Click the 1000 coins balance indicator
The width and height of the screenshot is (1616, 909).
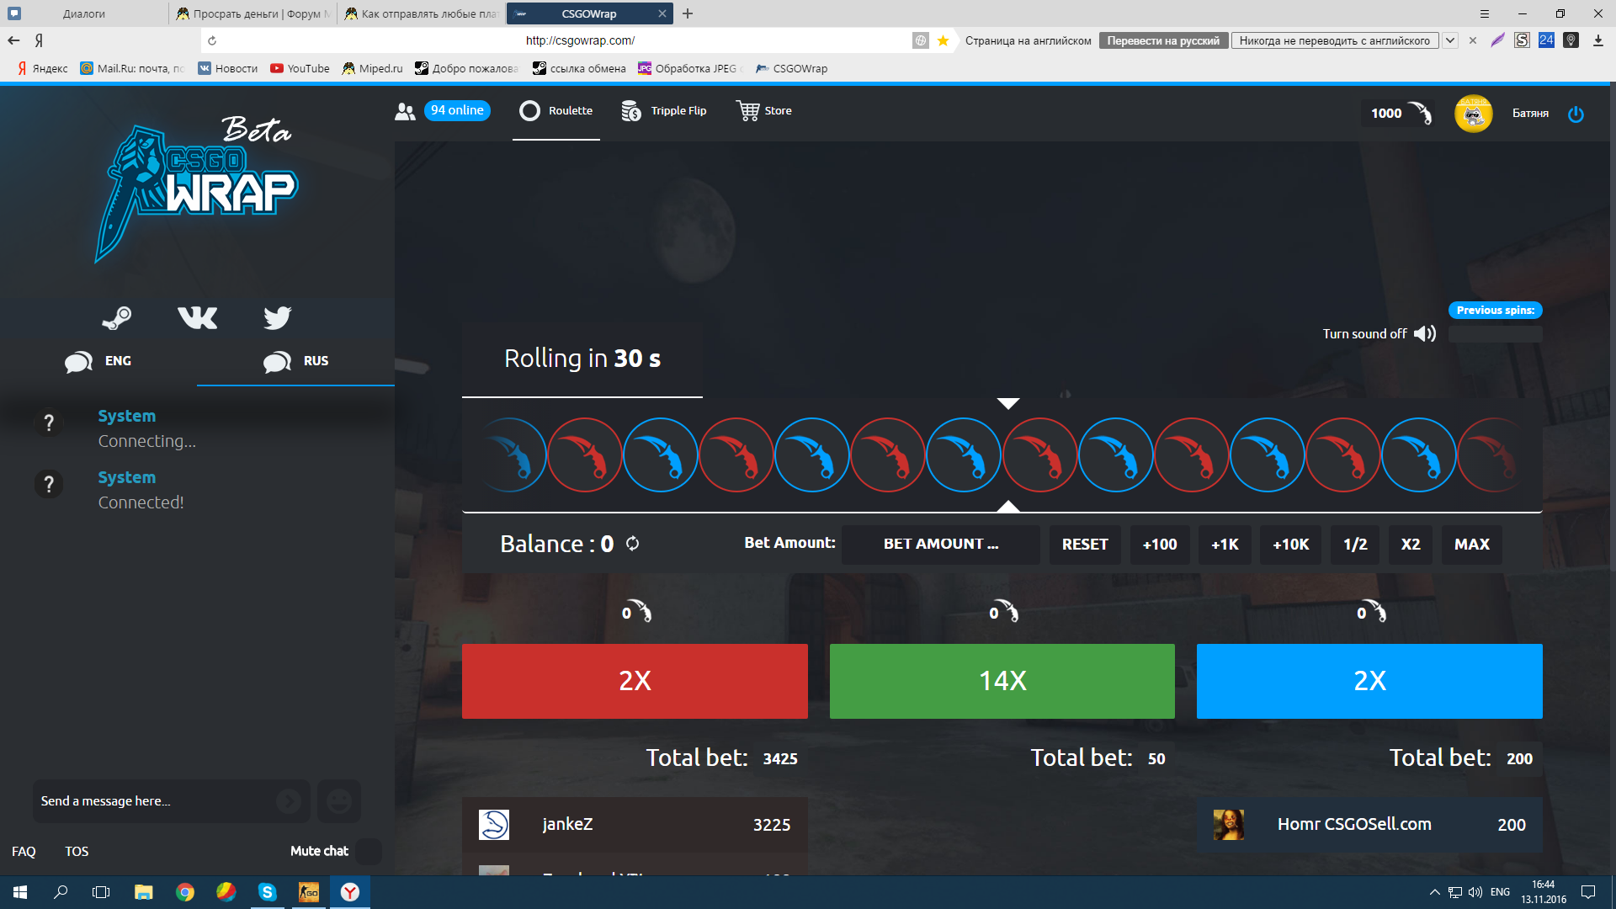1400,114
